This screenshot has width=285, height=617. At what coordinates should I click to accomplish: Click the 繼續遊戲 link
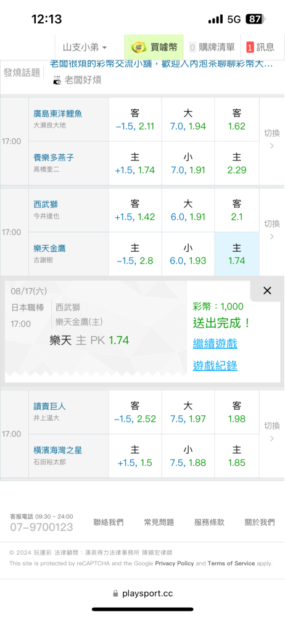215,344
